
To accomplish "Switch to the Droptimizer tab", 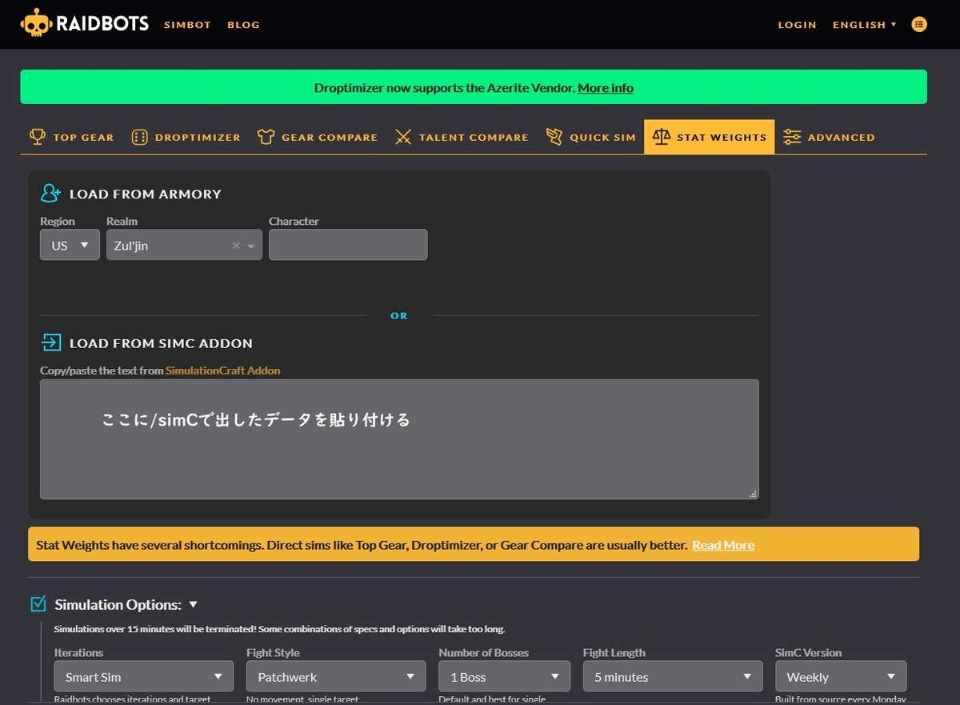I will (186, 137).
